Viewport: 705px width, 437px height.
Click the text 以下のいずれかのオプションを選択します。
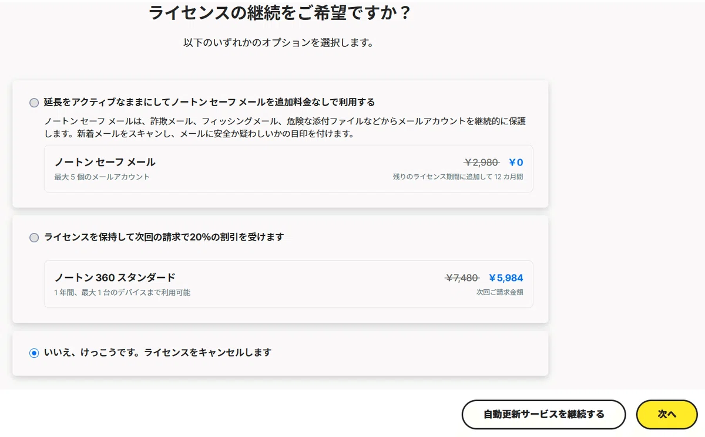pos(278,43)
